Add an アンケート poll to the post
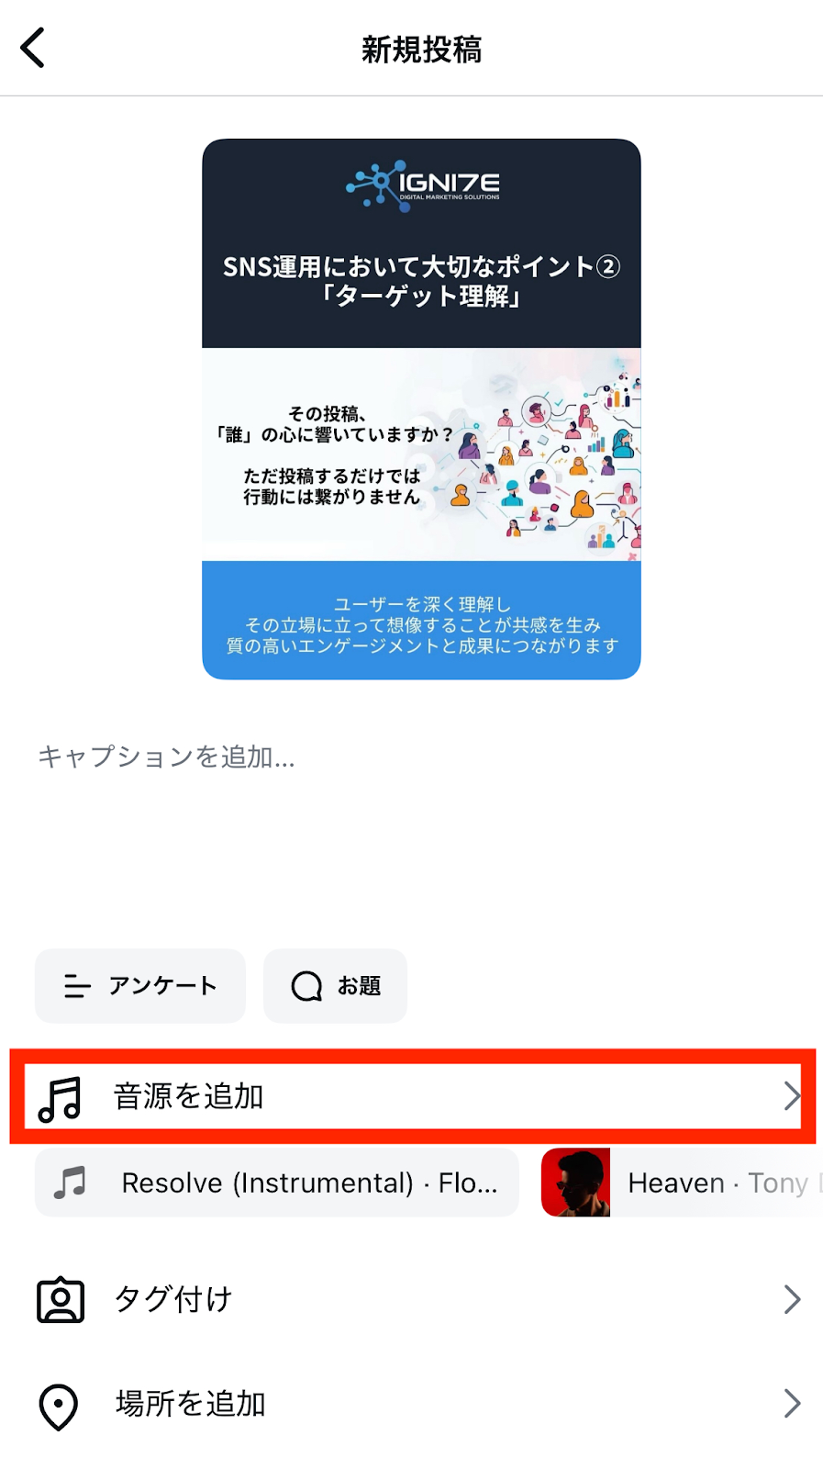 coord(140,986)
